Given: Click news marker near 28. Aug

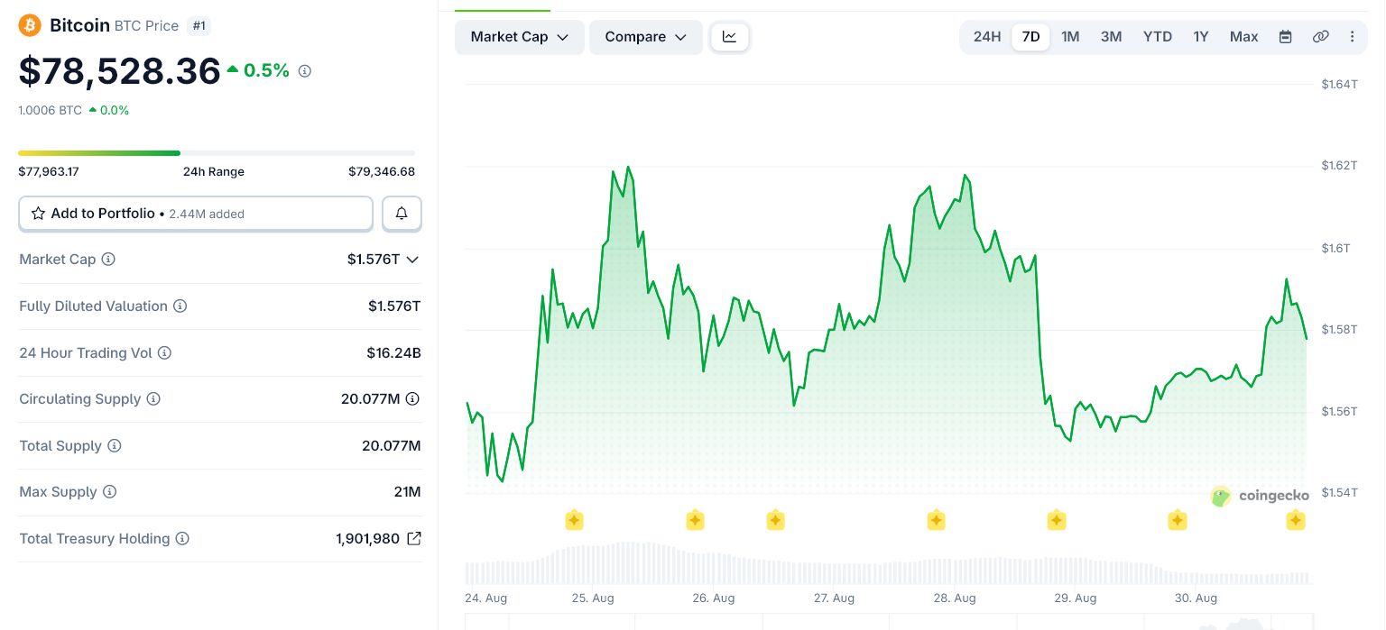Looking at the screenshot, I should click(937, 520).
